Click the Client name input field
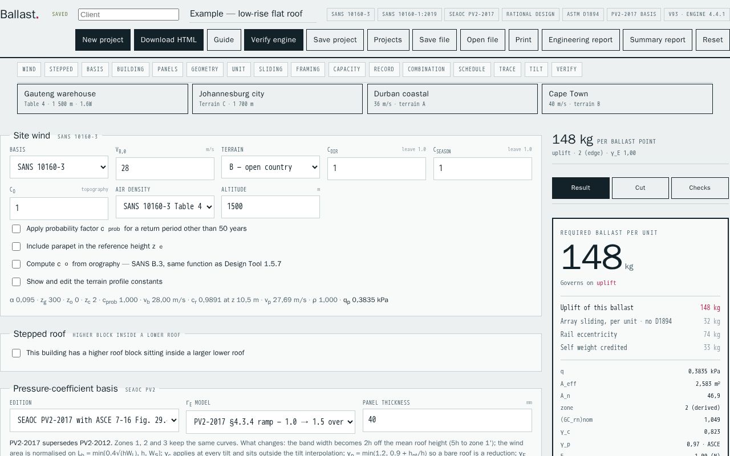The width and height of the screenshot is (730, 456). (x=128, y=15)
